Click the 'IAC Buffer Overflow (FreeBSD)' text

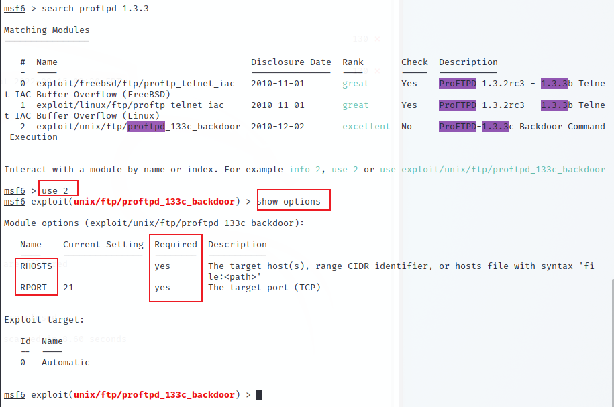coord(93,95)
